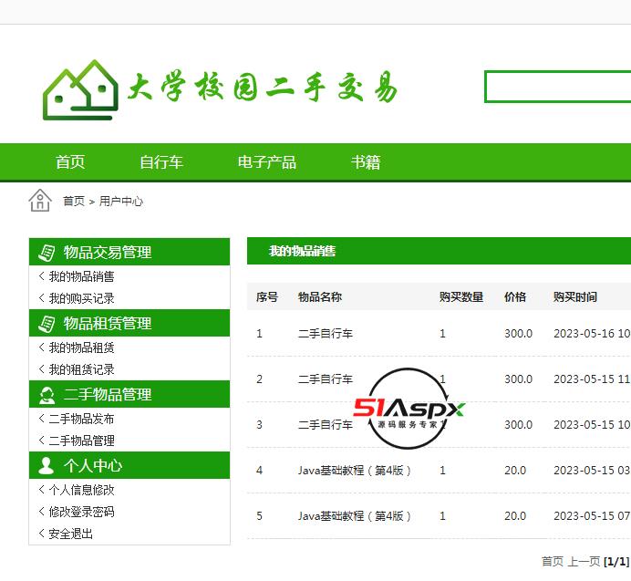Click the 价格 column header
Image resolution: width=631 pixels, height=581 pixels.
pyautogui.click(x=515, y=297)
